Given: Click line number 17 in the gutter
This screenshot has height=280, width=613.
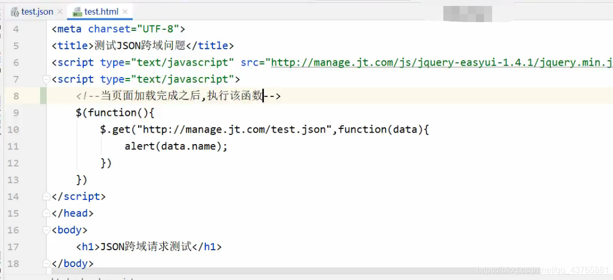Looking at the screenshot, I should (13, 247).
